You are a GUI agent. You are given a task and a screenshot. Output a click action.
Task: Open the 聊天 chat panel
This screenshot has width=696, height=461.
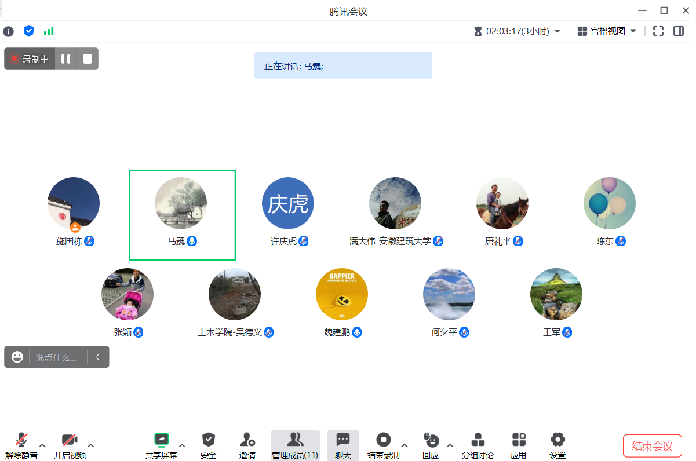pyautogui.click(x=343, y=445)
